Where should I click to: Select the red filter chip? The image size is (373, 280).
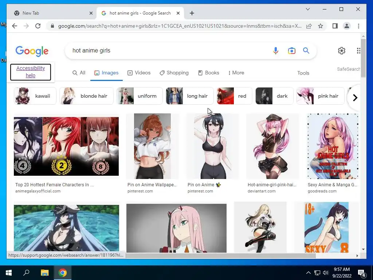pyautogui.click(x=234, y=96)
